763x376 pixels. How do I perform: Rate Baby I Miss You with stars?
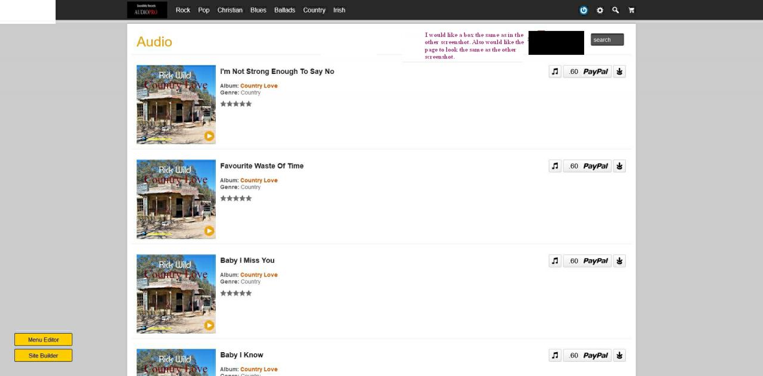[236, 293]
